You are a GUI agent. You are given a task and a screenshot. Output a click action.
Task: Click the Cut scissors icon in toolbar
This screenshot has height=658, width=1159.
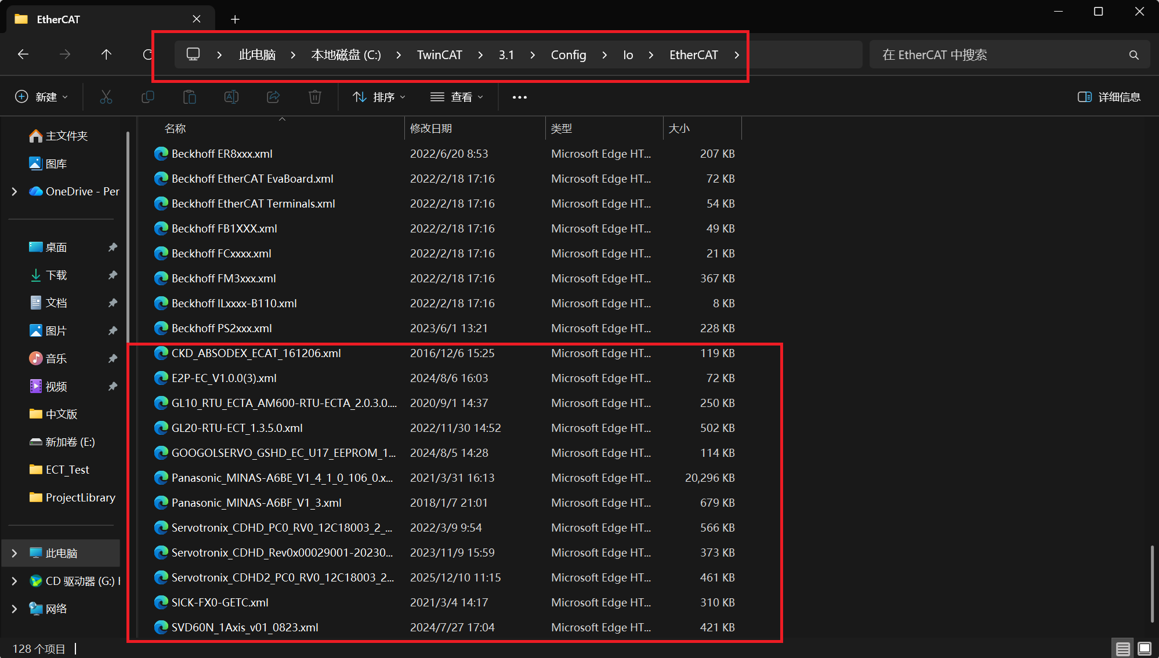click(x=106, y=97)
